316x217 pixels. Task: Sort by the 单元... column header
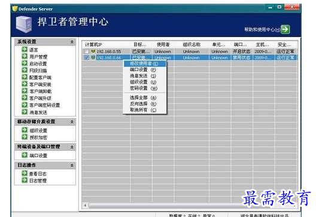coord(220,44)
